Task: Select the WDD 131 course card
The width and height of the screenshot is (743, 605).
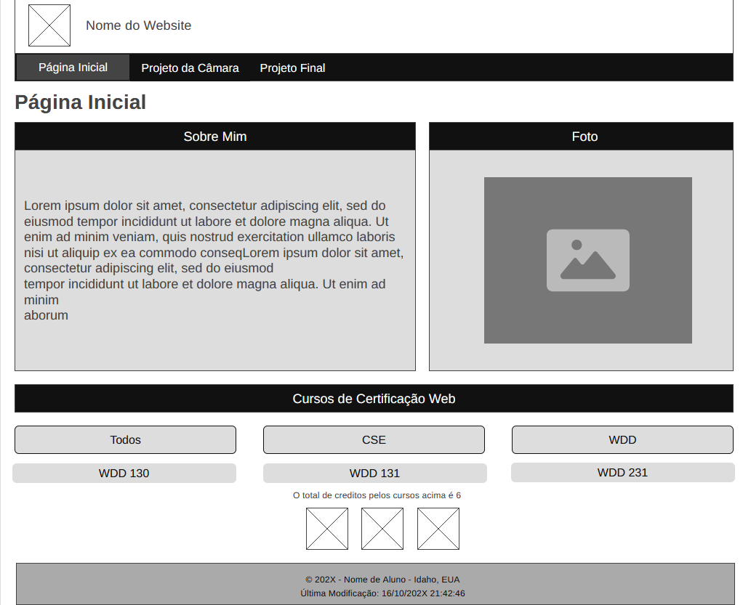Action: click(375, 474)
